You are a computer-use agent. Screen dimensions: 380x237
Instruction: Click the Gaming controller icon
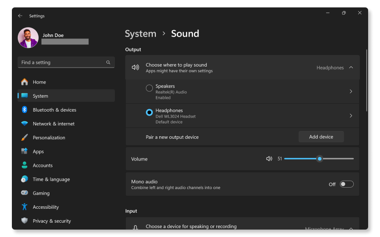tap(24, 193)
